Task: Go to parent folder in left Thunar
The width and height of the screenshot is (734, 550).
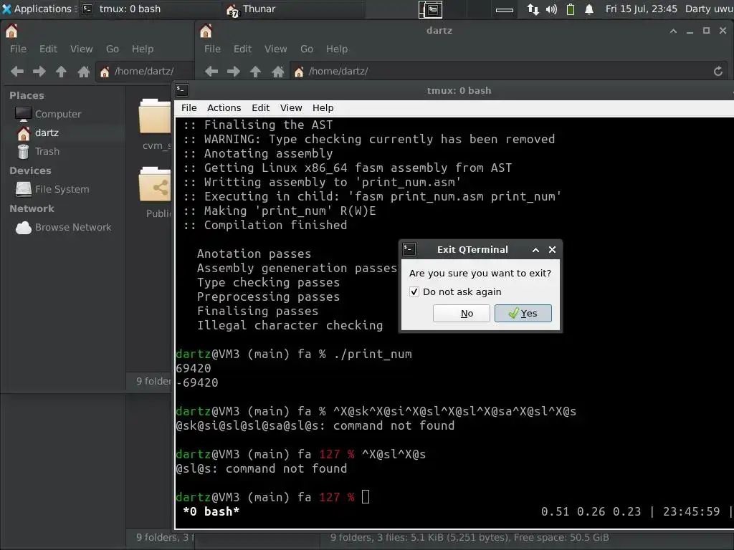Action: 61,72
